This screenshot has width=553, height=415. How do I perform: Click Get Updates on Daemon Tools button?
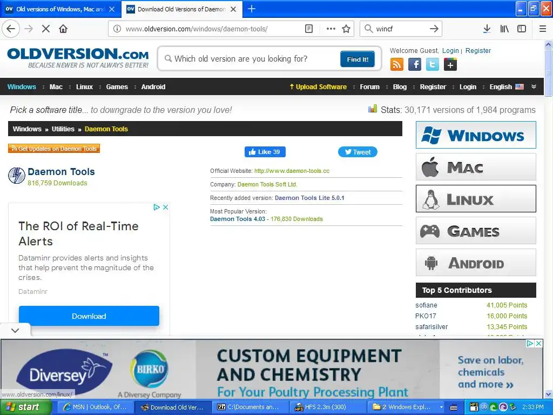54,149
